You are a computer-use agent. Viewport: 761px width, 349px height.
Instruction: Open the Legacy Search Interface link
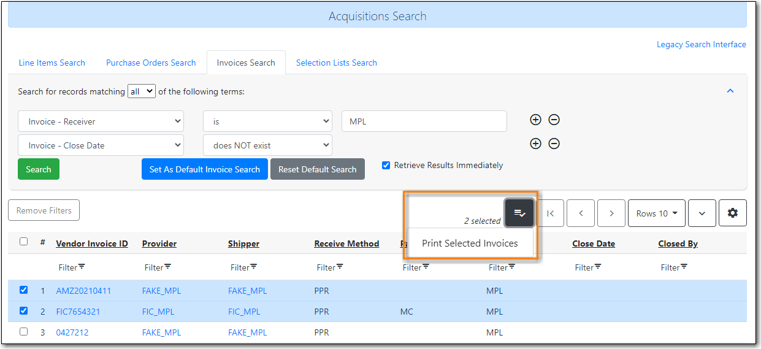pyautogui.click(x=701, y=44)
